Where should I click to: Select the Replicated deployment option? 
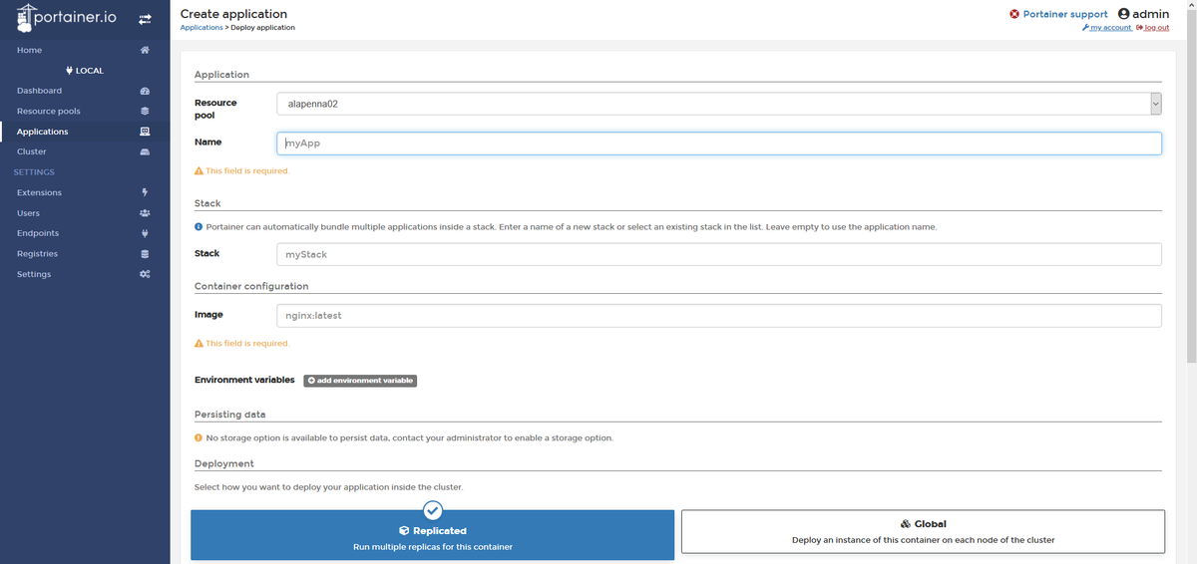point(432,535)
